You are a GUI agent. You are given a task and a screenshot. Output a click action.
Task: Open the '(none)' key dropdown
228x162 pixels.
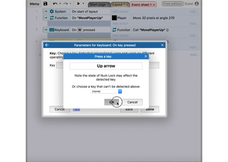click(106, 91)
